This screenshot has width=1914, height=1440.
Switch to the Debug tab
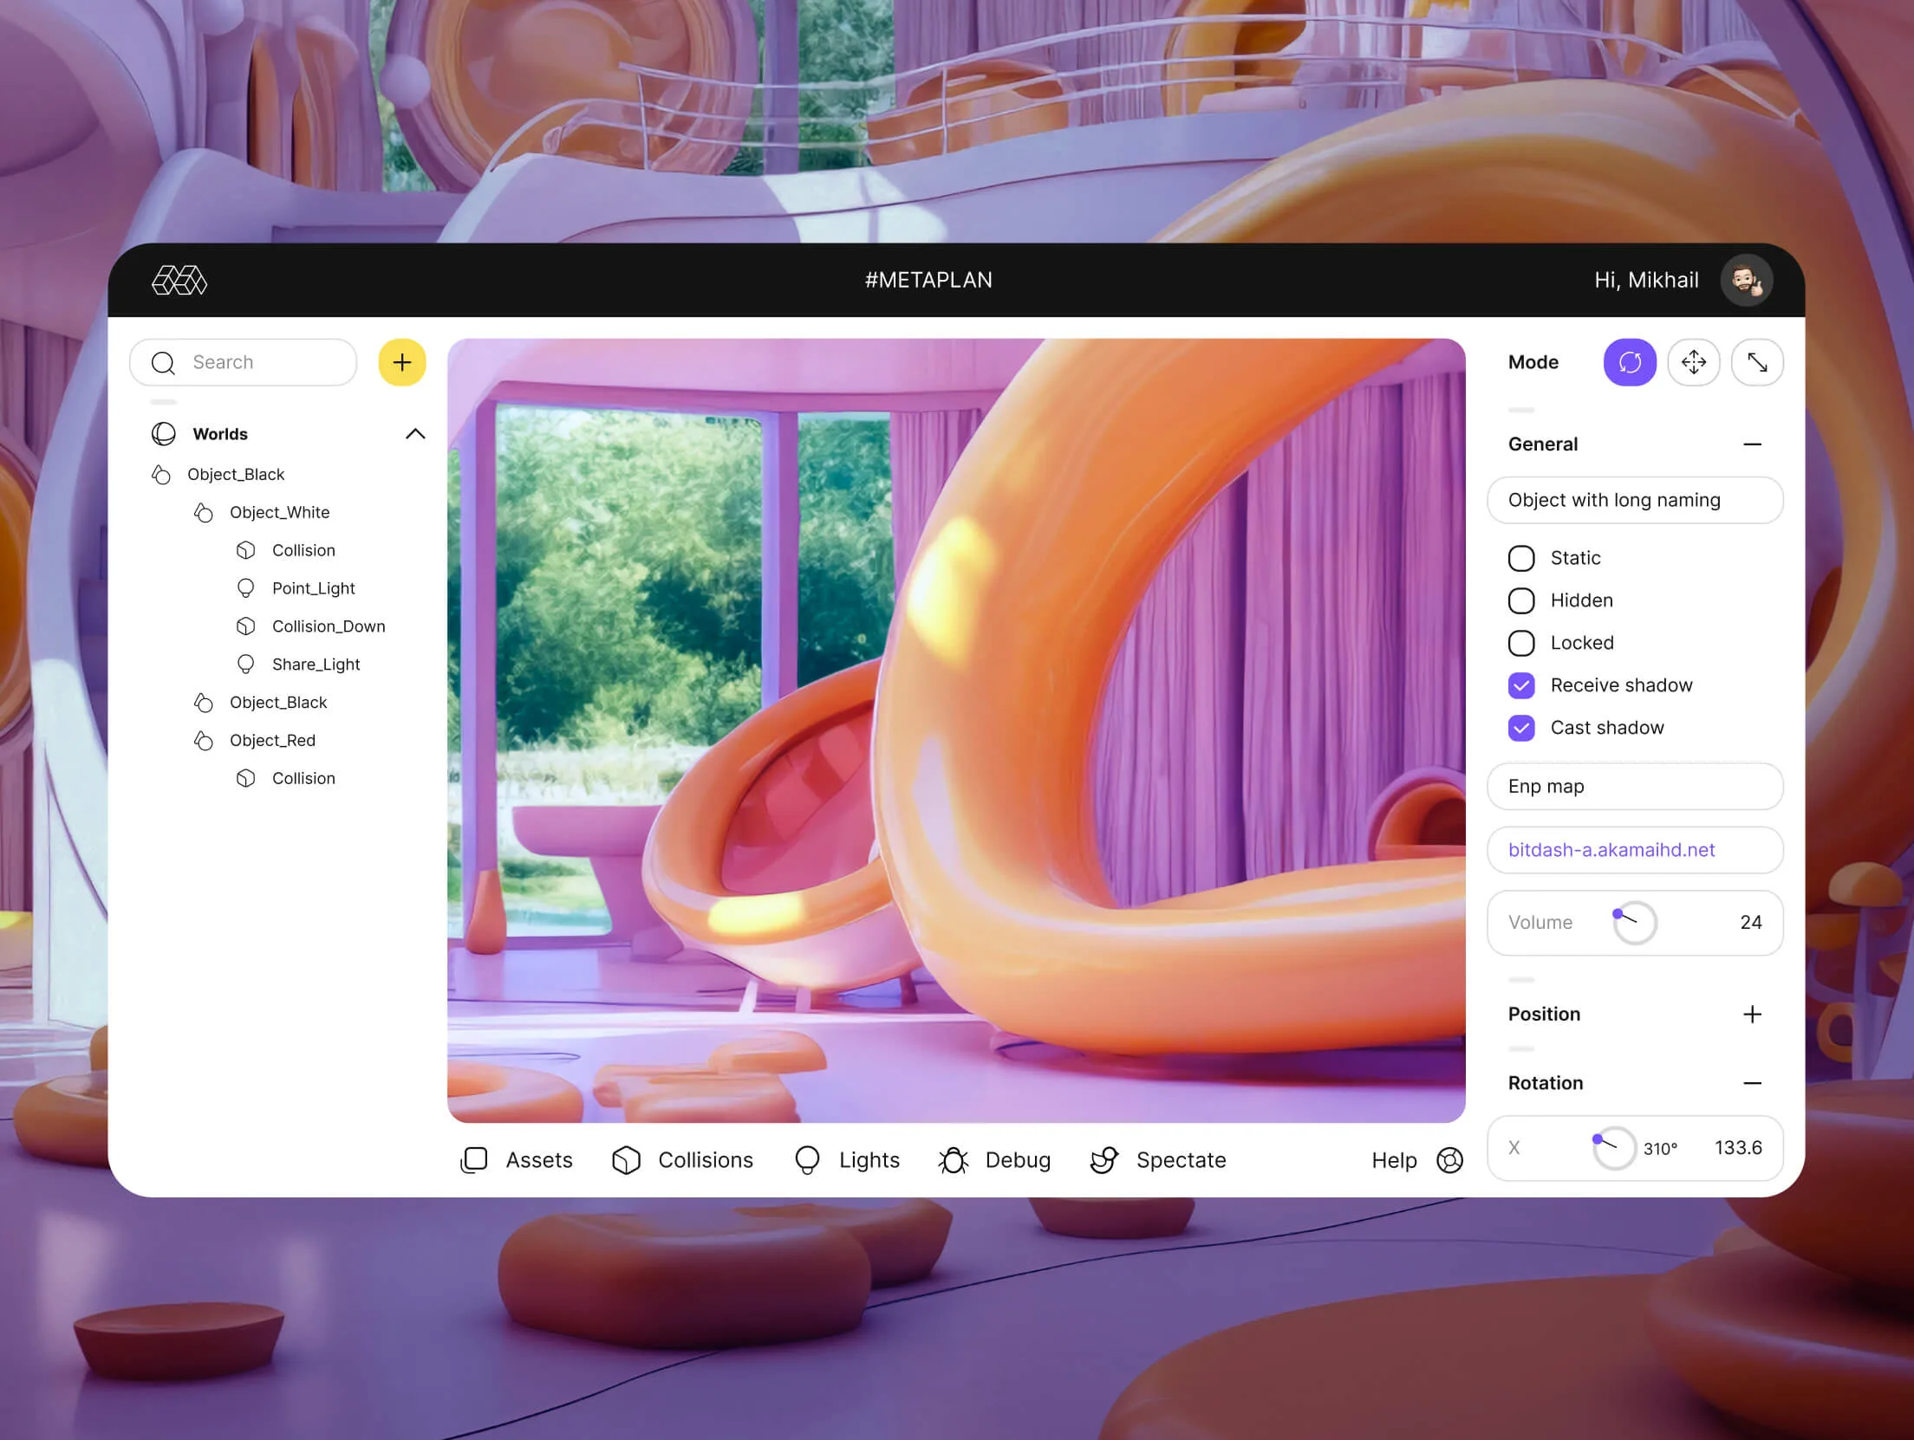coord(995,1160)
